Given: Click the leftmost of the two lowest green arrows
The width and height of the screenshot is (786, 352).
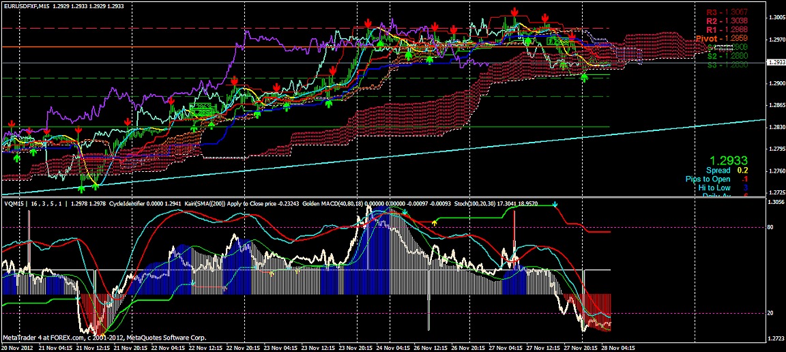Looking at the screenshot, I should pyautogui.click(x=83, y=187).
